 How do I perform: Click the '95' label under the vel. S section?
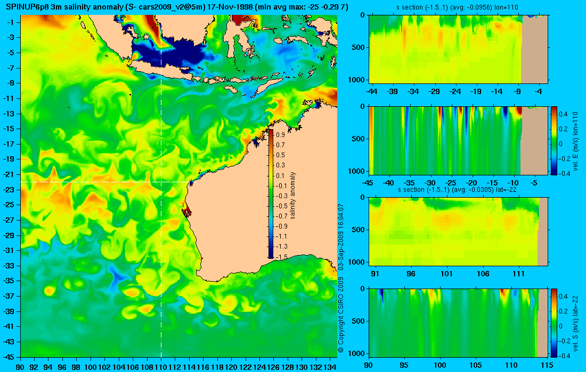tap(404, 365)
